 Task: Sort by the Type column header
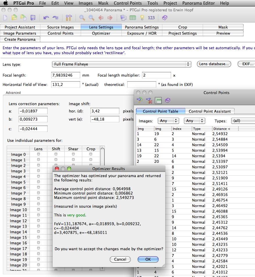coord(202,129)
